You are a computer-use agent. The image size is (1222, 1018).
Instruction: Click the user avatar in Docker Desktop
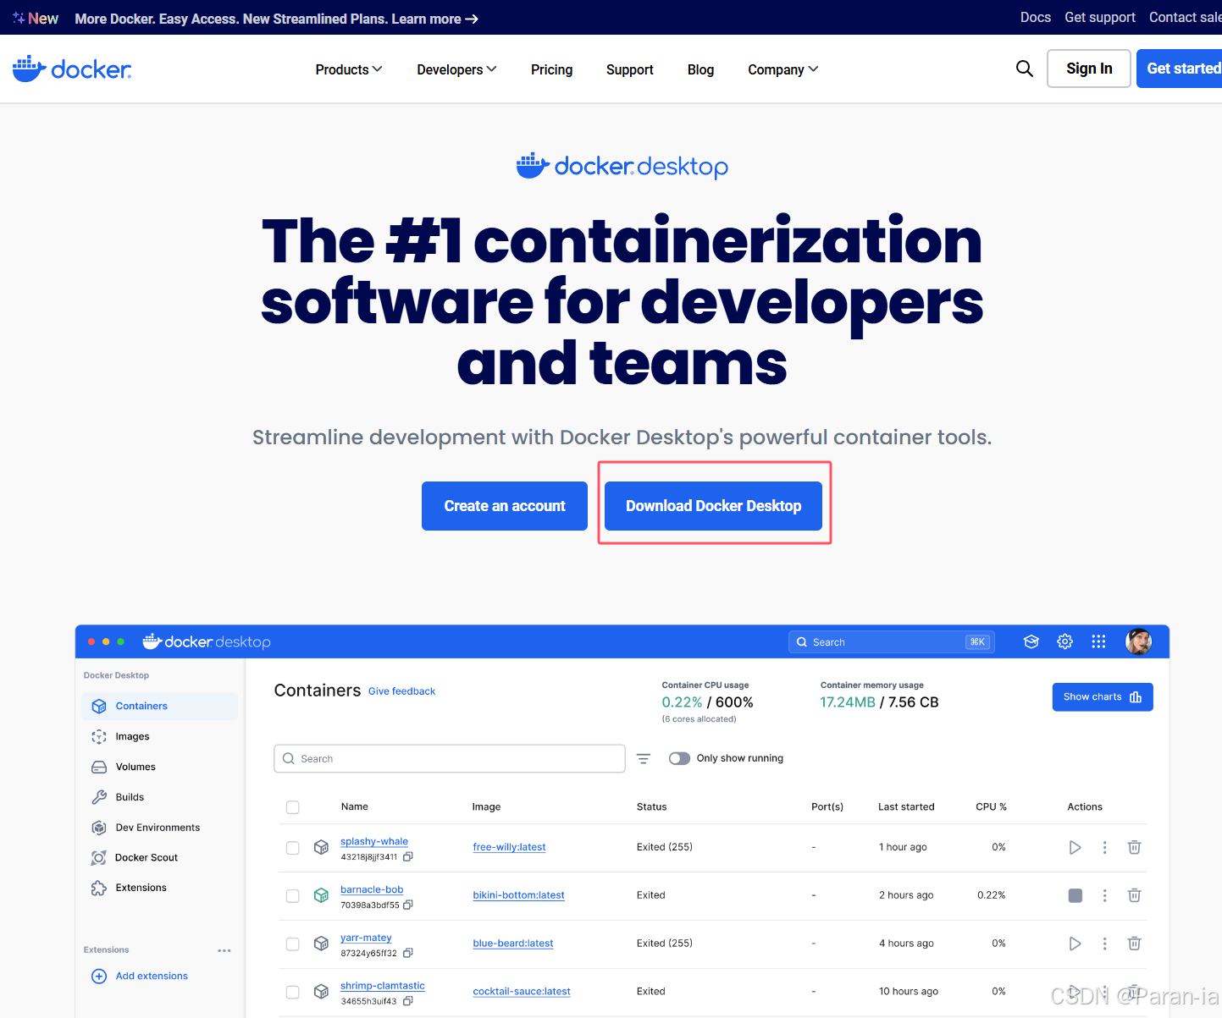pyautogui.click(x=1138, y=641)
